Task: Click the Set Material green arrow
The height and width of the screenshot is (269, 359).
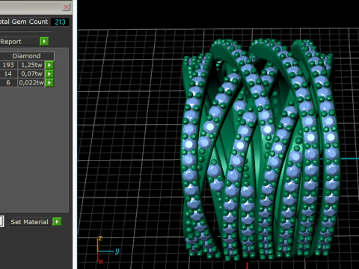Action: [57, 222]
